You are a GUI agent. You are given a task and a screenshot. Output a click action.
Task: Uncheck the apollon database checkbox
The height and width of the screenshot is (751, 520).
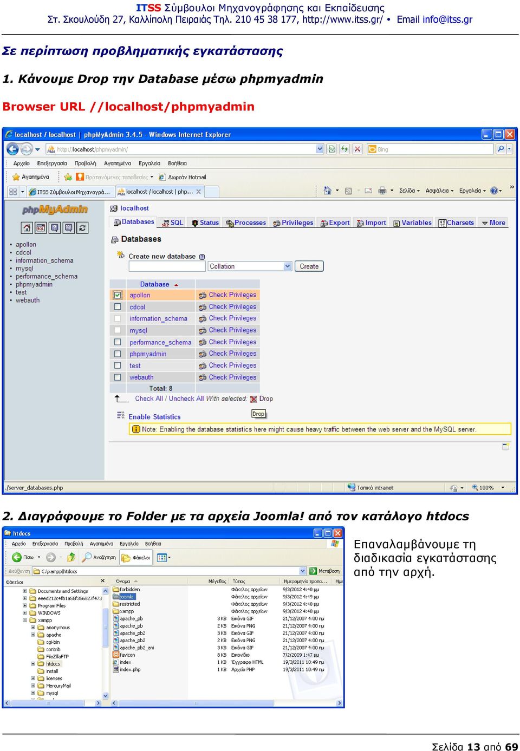[x=118, y=295]
